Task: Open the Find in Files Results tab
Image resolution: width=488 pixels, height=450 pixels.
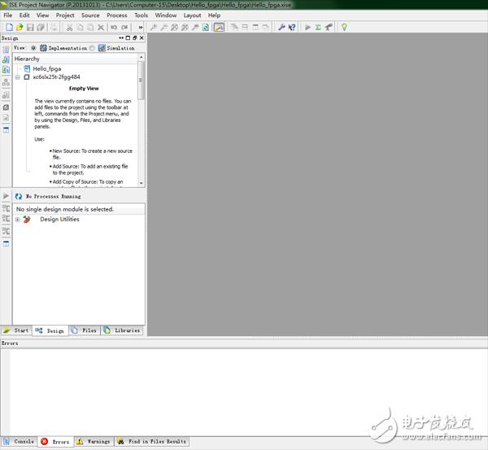Action: [152, 442]
